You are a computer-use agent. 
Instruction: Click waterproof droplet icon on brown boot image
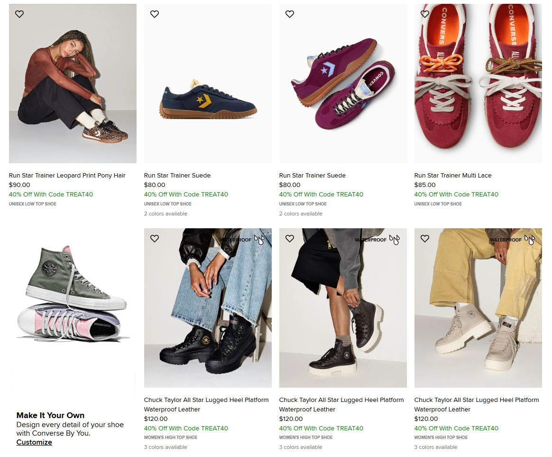point(395,240)
